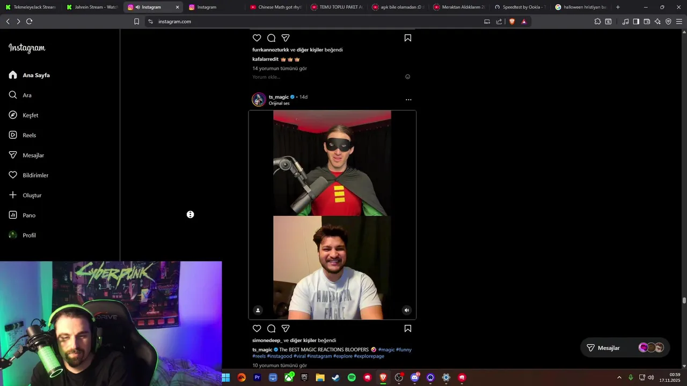Switch to TEMU TOPLU PAKET tab

(x=337, y=7)
